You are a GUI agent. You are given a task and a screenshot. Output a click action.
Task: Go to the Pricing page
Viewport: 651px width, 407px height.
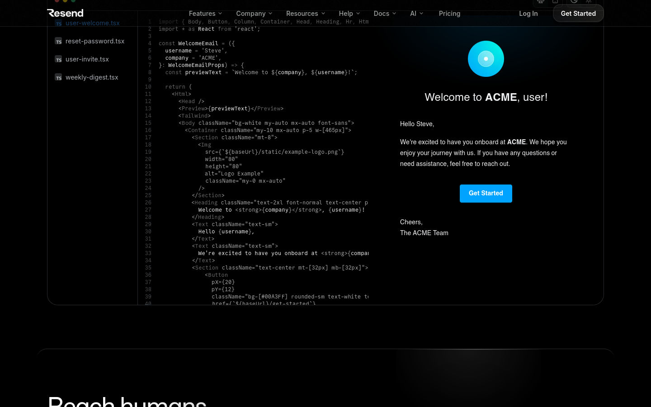pos(449,14)
